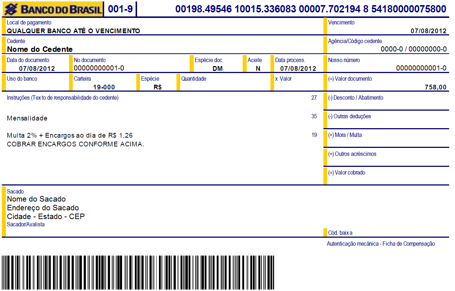Click the "No documento" label

(x=90, y=60)
